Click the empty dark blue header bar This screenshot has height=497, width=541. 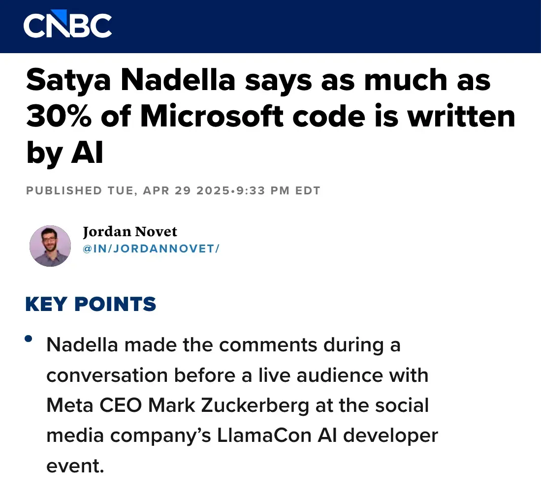point(320,26)
